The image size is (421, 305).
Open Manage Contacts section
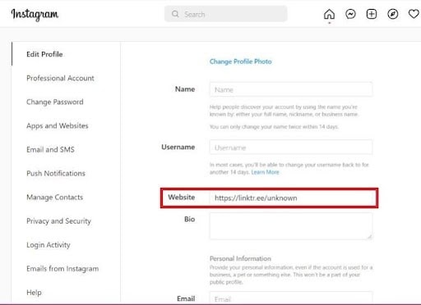(55, 197)
